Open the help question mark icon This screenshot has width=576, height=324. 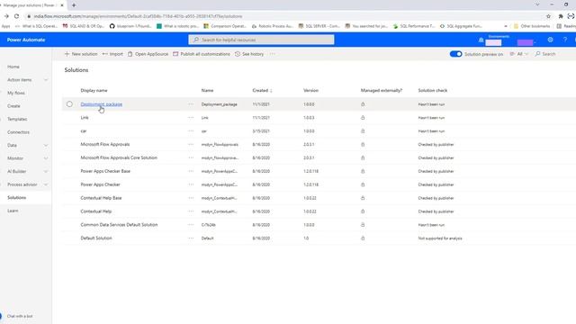pyautogui.click(x=565, y=40)
